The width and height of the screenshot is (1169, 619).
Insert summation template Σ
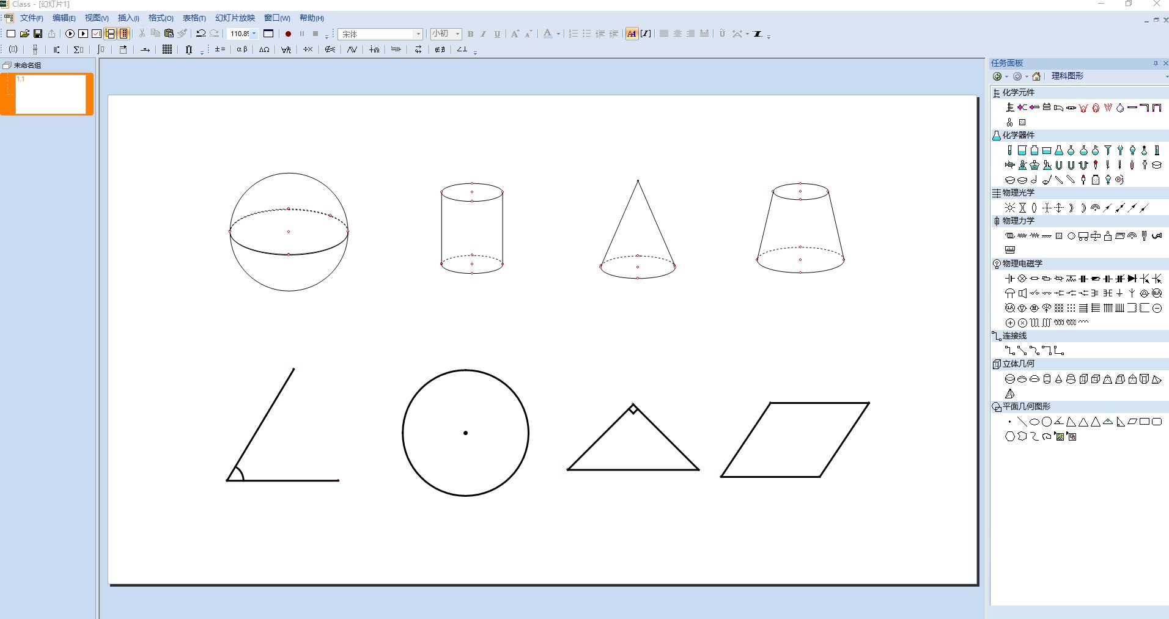pos(78,49)
